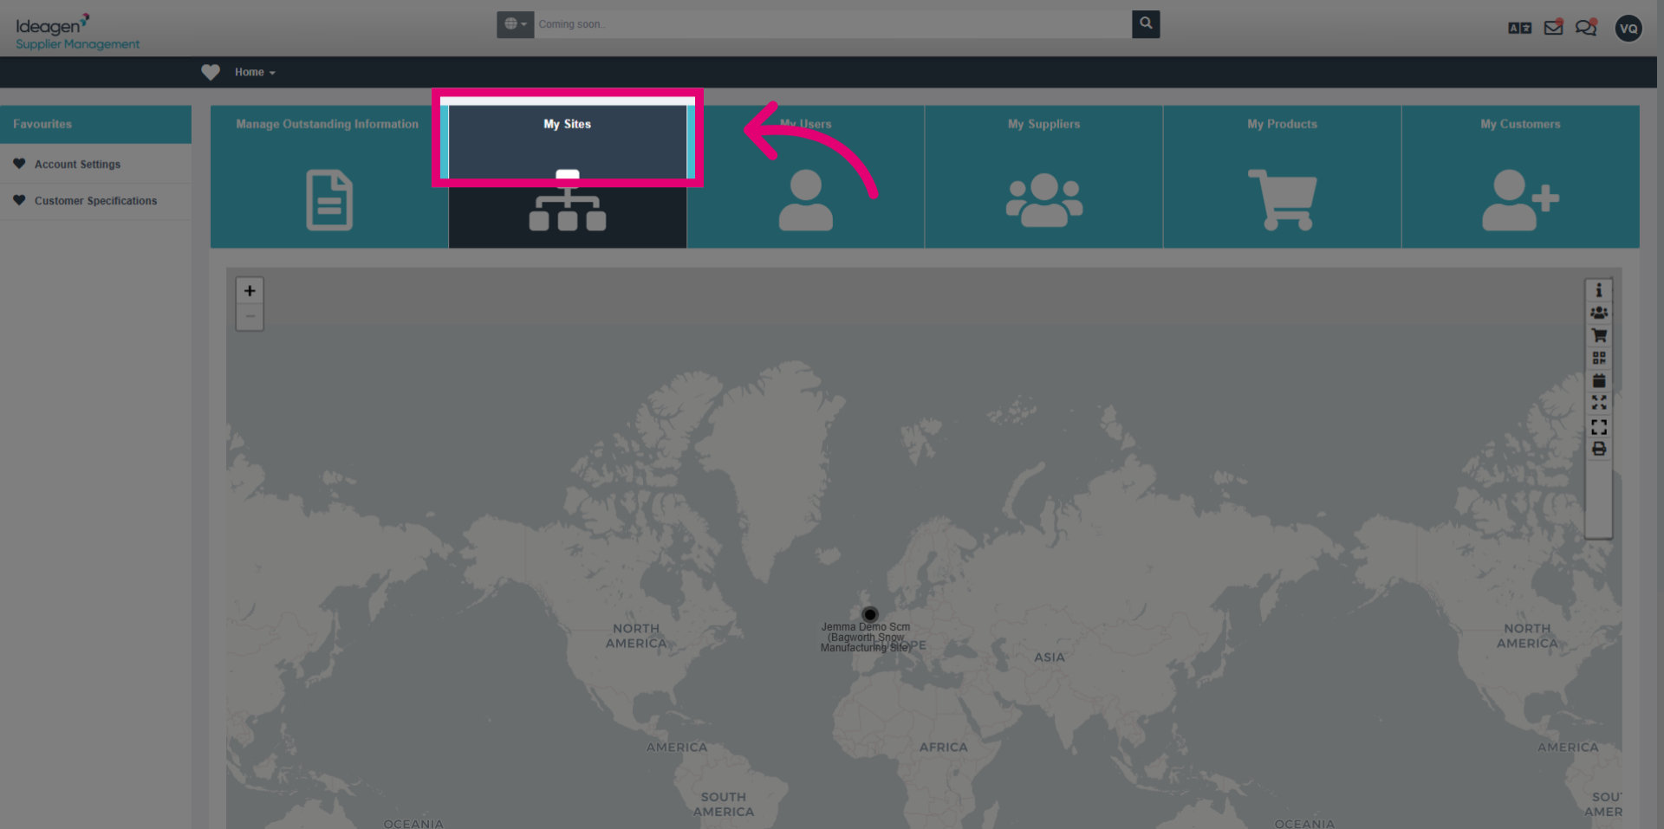Zoom in on the map
The image size is (1664, 829).
click(250, 290)
